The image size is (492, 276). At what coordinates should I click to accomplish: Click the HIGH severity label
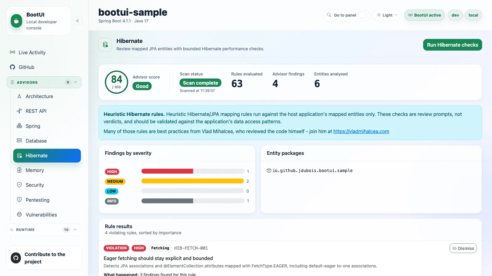click(112, 172)
